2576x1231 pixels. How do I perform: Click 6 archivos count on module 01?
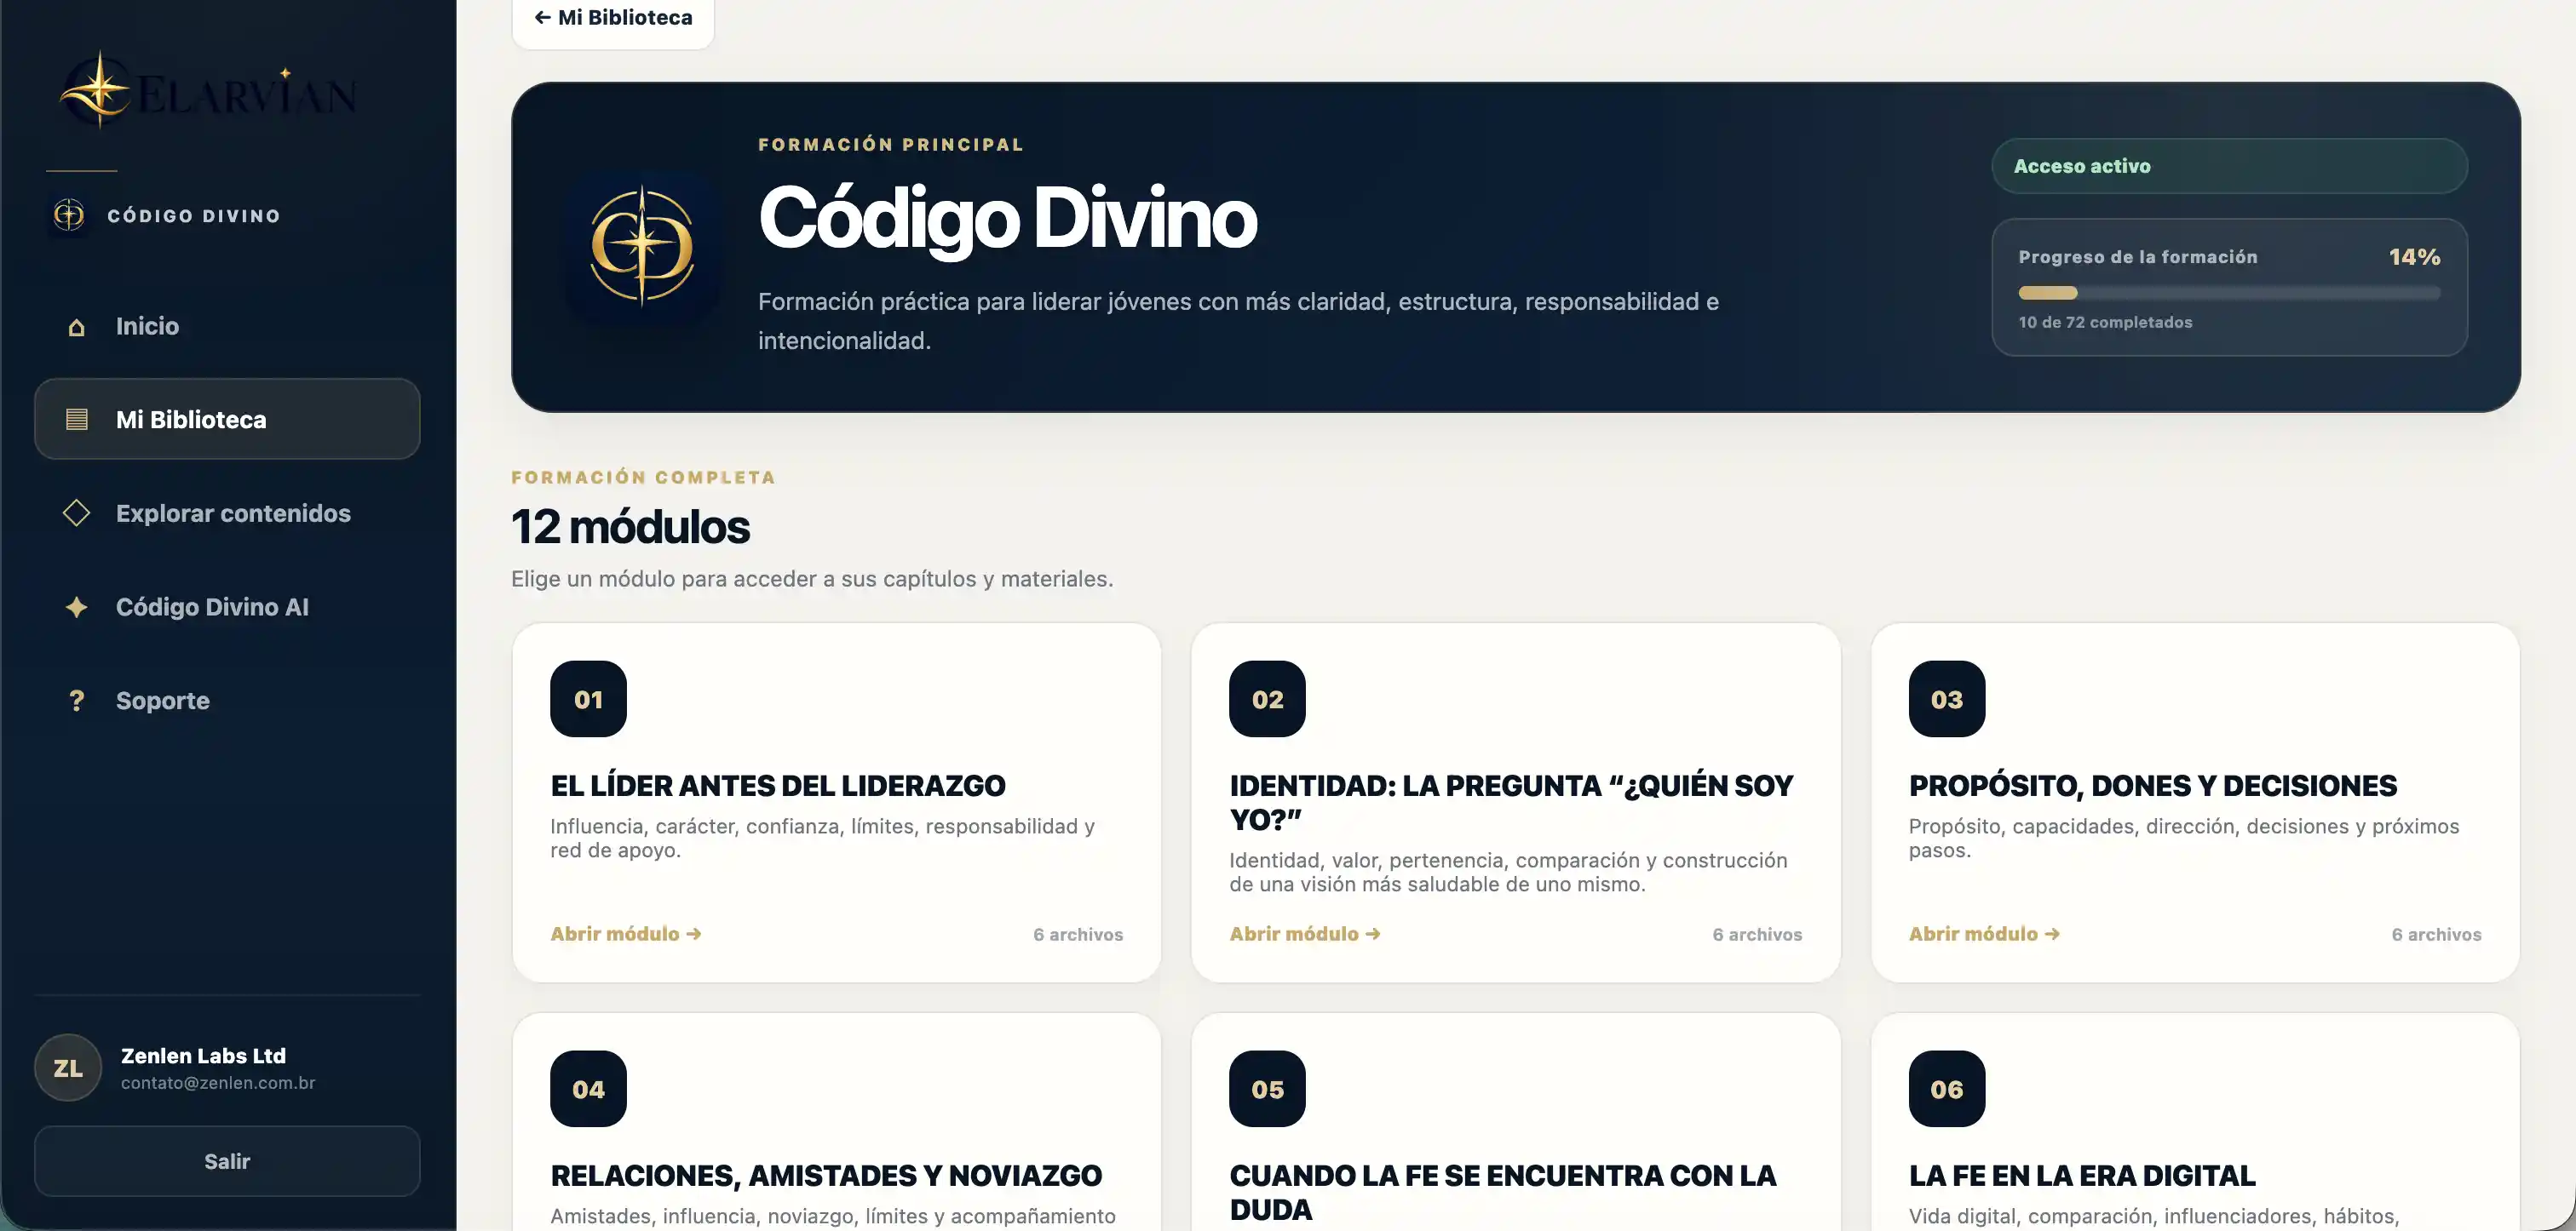1078,934
